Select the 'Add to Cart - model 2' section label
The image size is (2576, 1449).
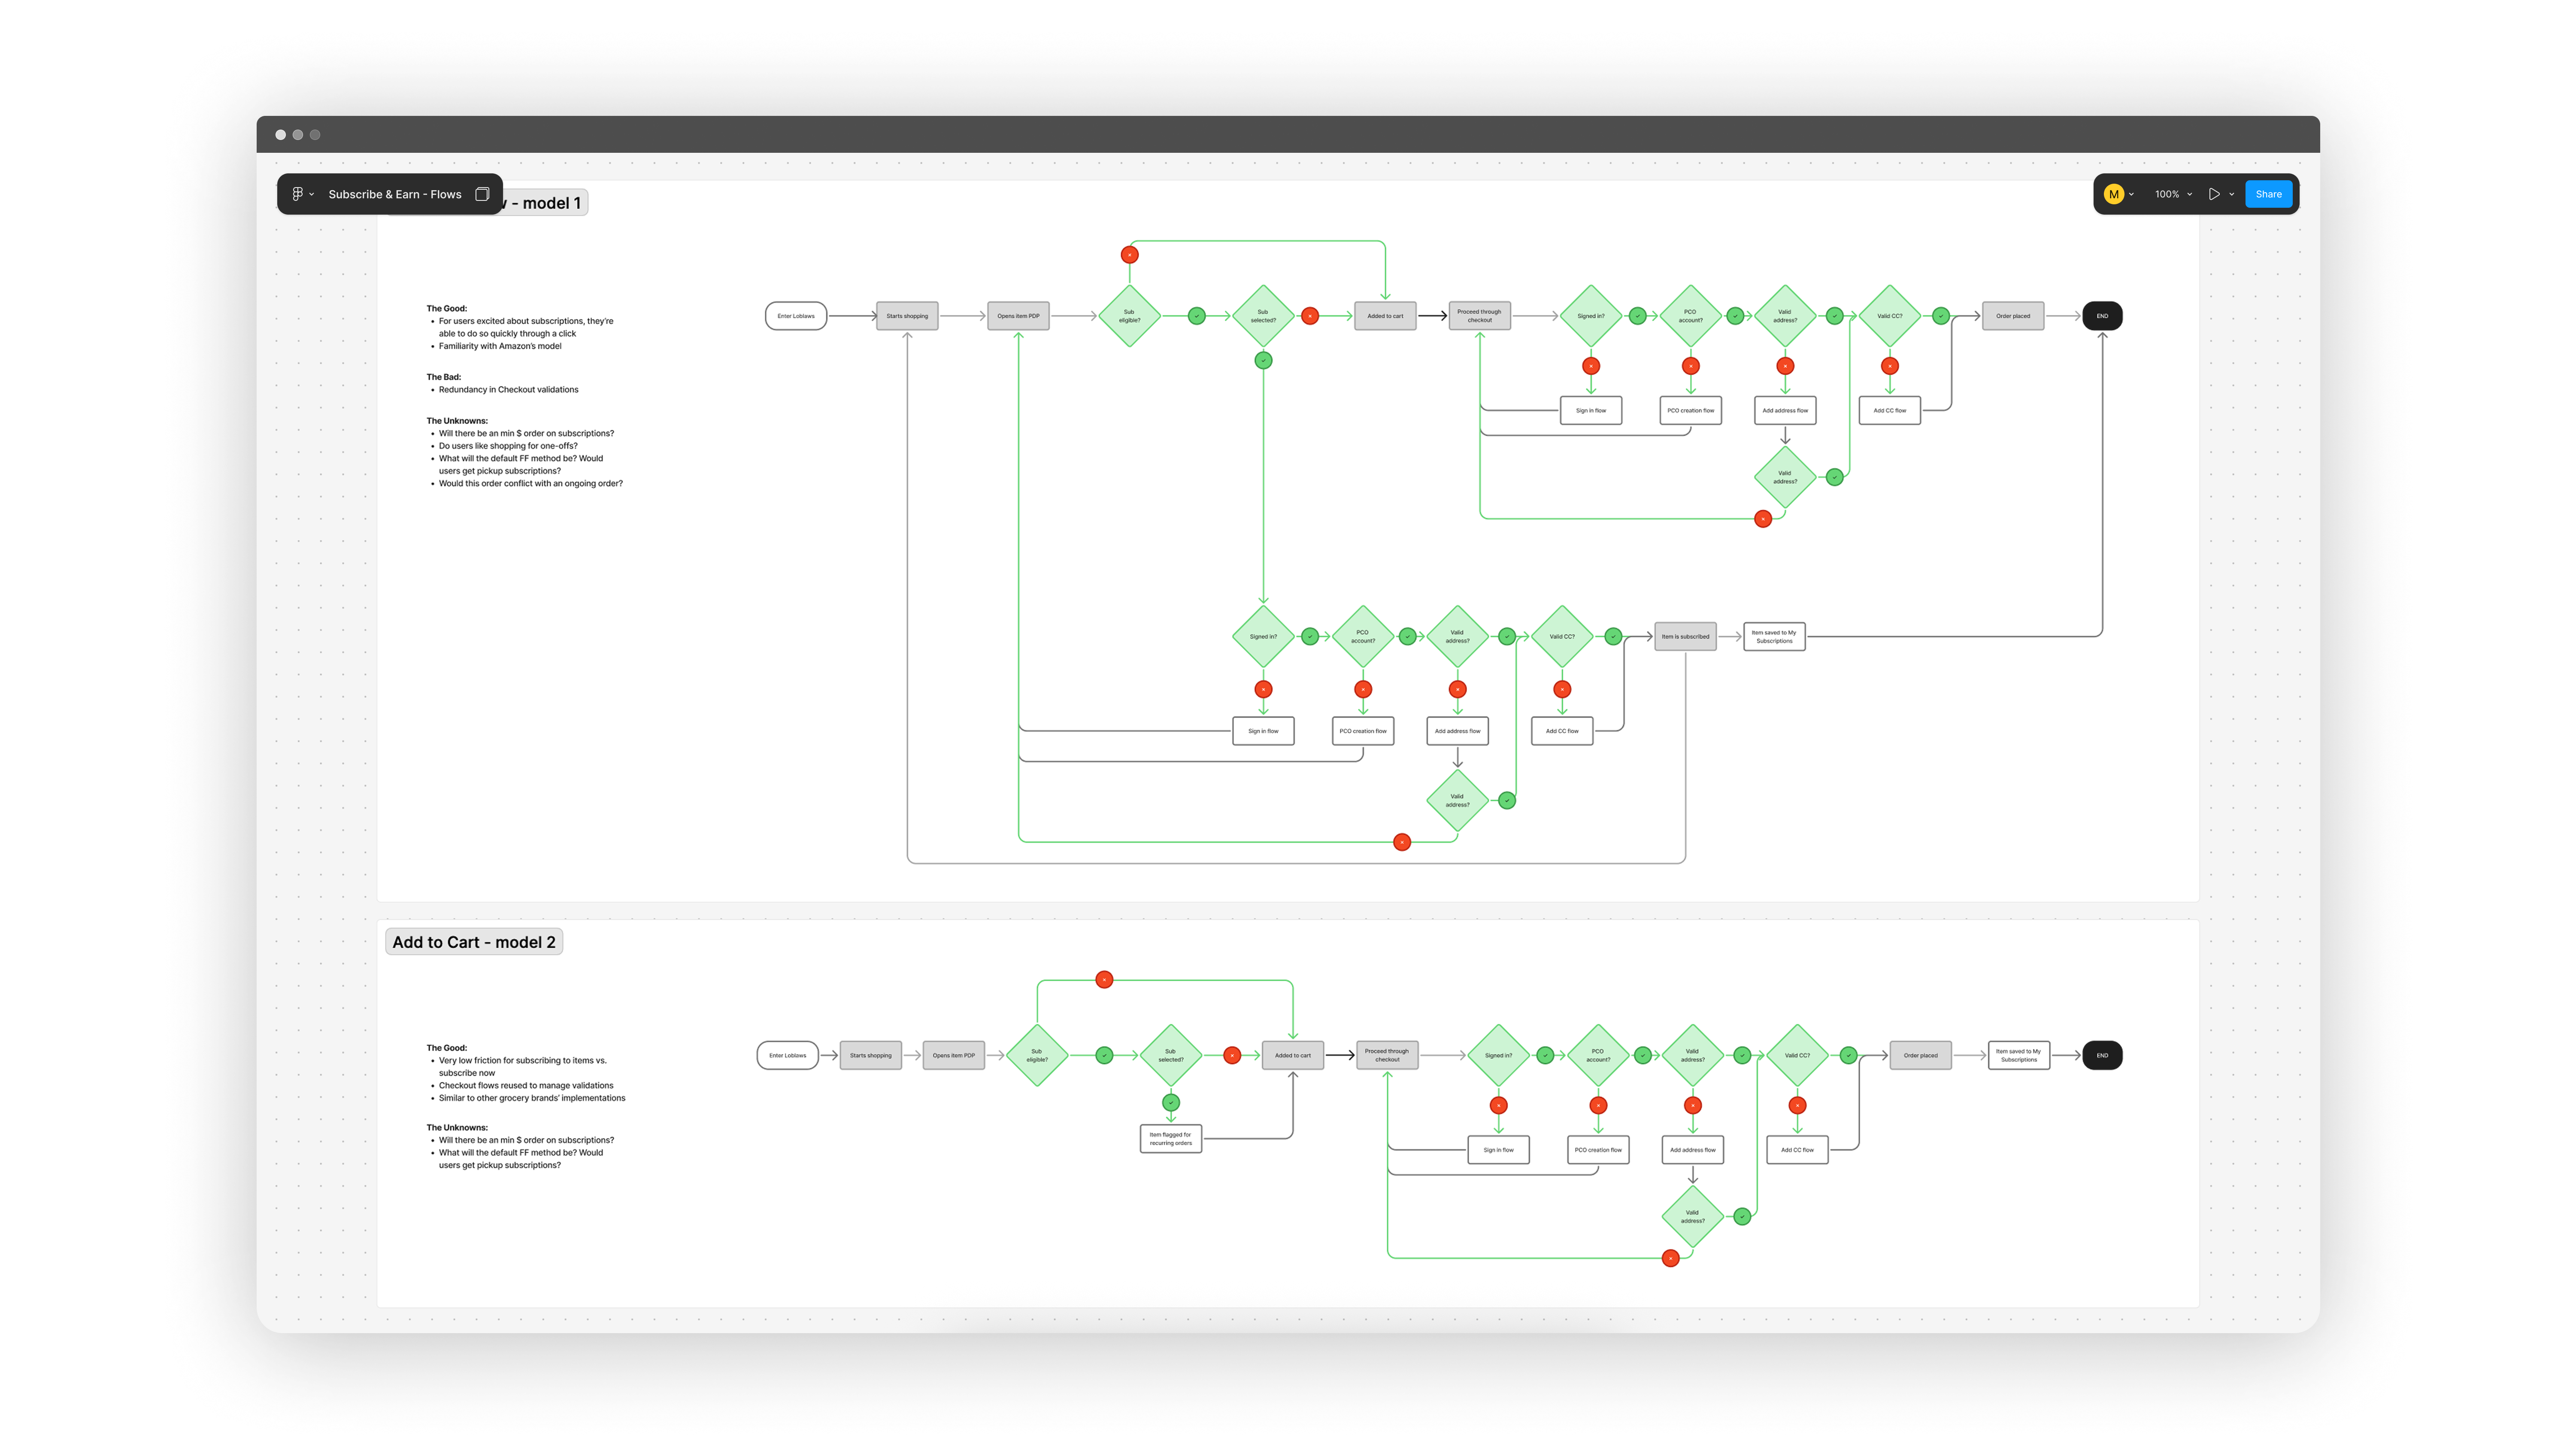[x=473, y=942]
